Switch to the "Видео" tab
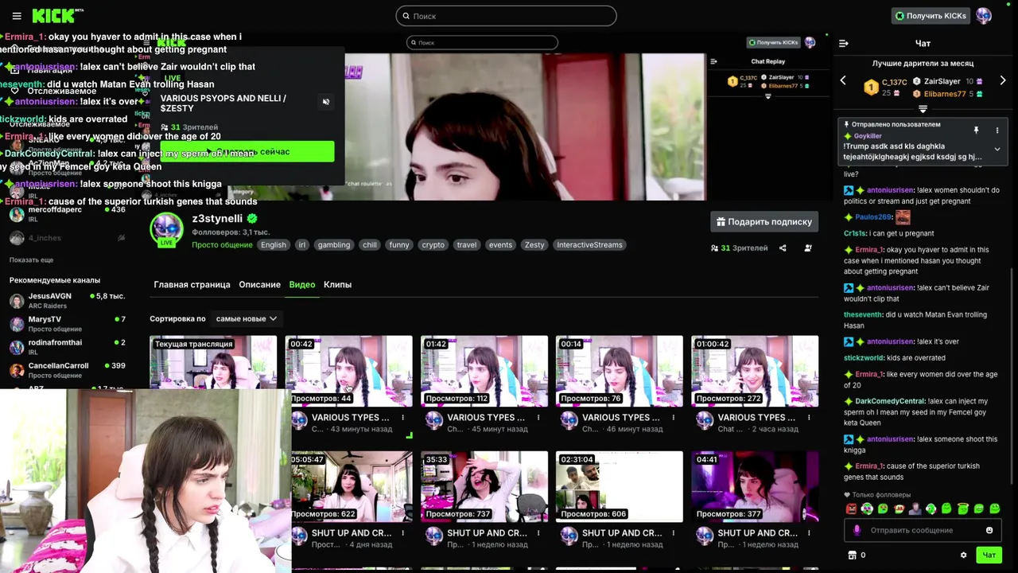Viewport: 1018px width, 573px height. (x=302, y=284)
